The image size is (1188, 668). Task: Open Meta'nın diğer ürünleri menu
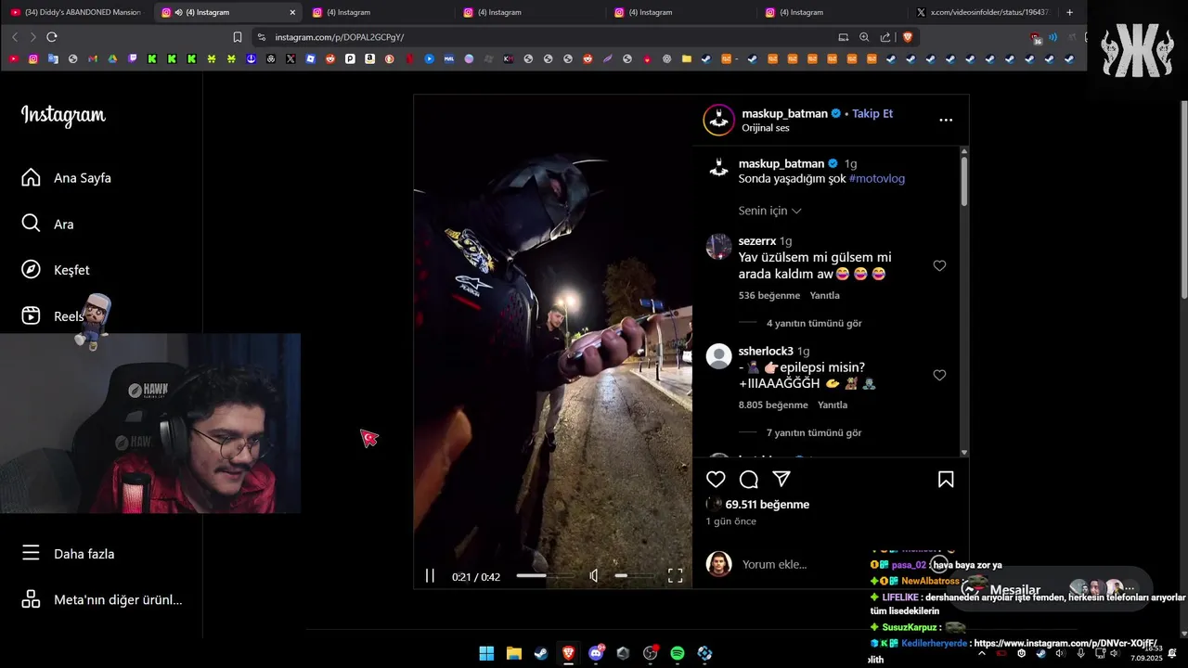(x=102, y=599)
